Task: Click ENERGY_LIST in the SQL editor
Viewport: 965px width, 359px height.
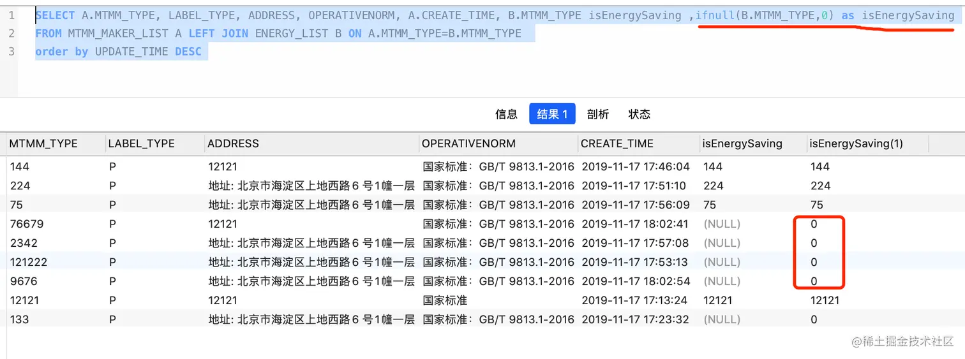Action: pos(292,33)
